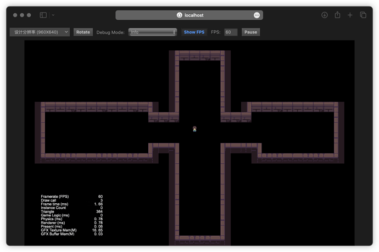
Task: Toggle the Safari sidebar icon
Action: (x=43, y=15)
